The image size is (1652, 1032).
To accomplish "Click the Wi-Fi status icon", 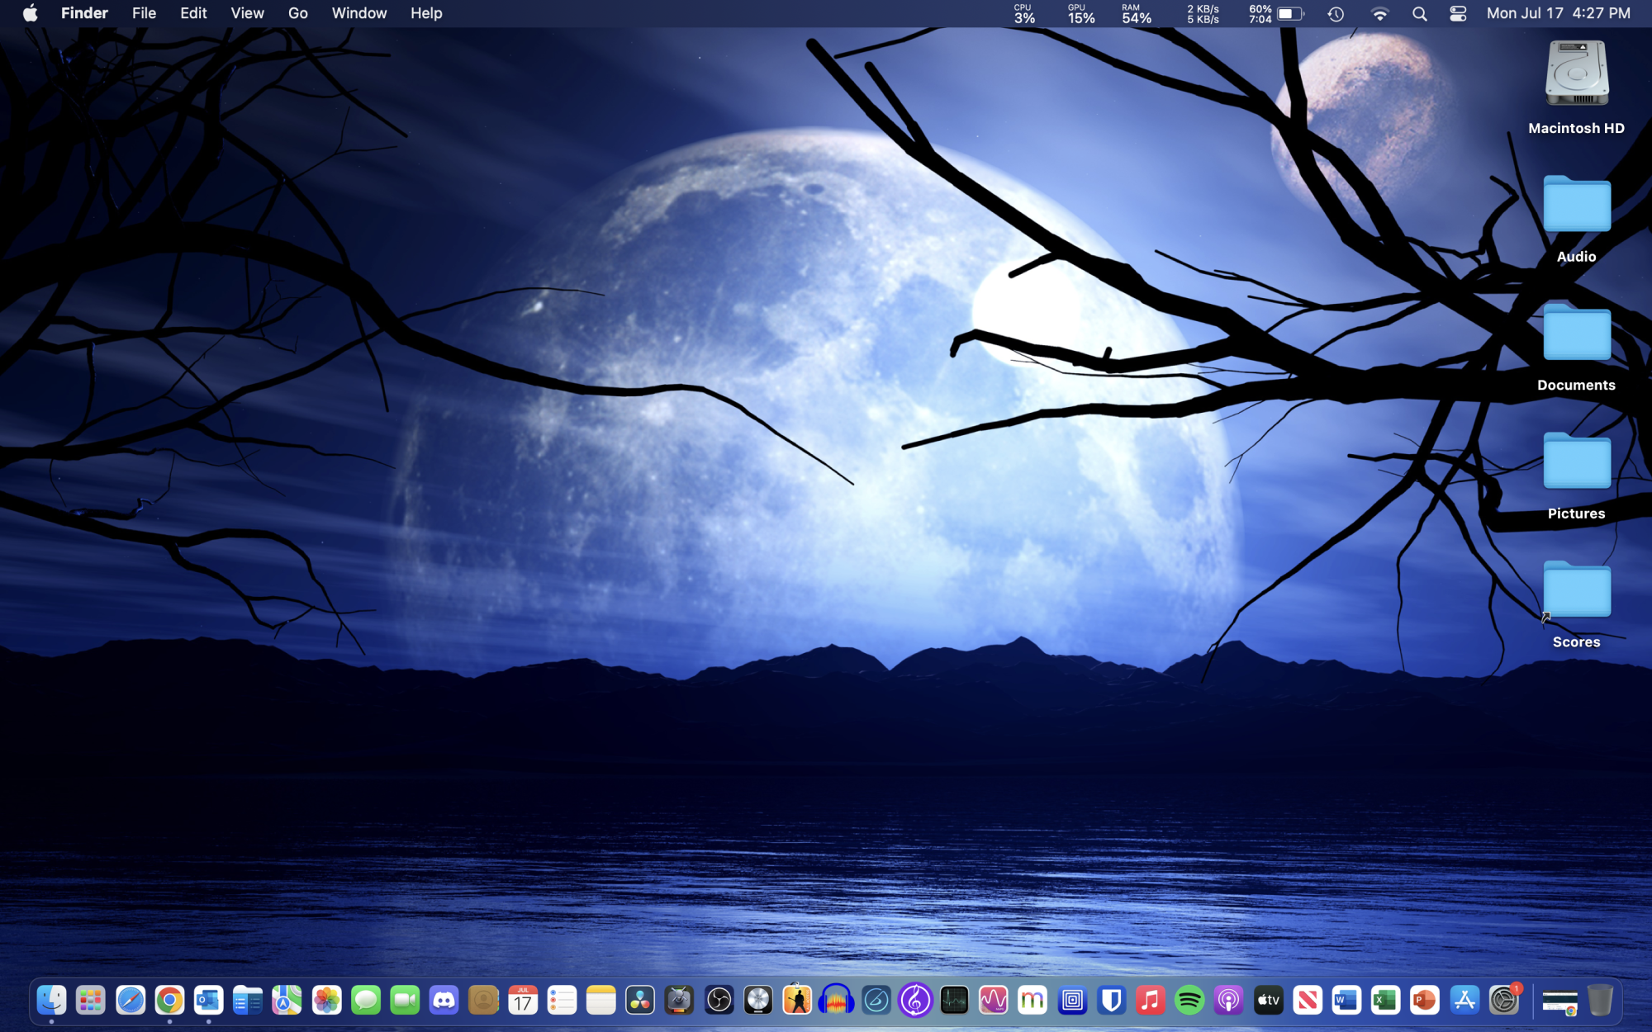I will [x=1379, y=13].
